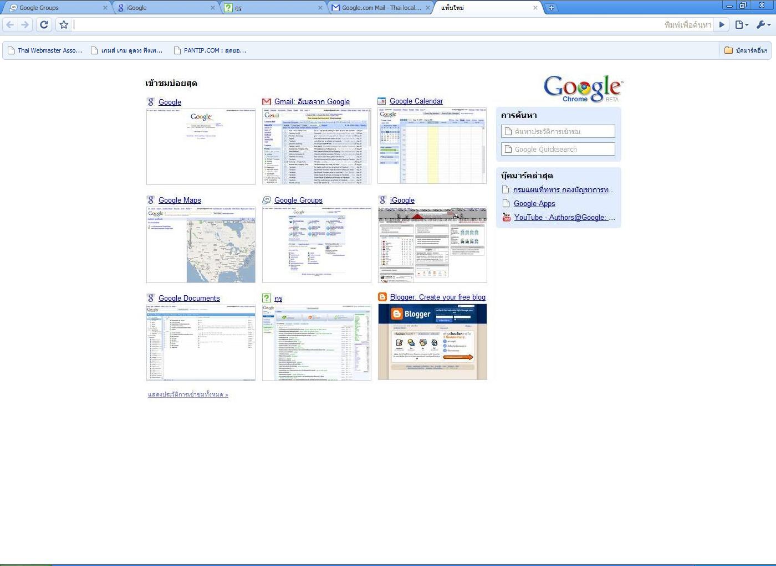Click the orange Blogger icon
This screenshot has width=776, height=566.
[x=382, y=297]
